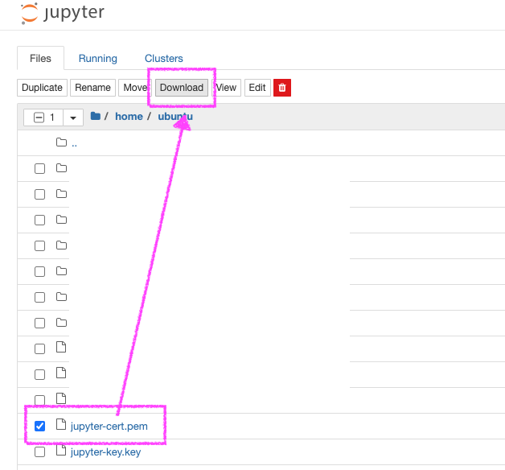The image size is (505, 470).
Task: Click the Rename button
Action: point(92,88)
